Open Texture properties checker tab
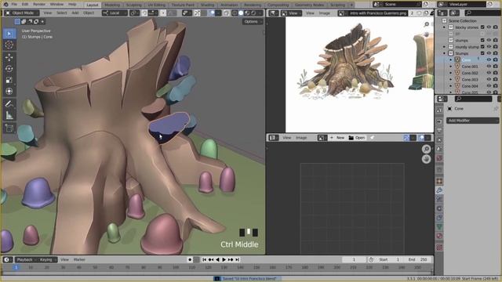The image size is (502, 282). (x=439, y=248)
